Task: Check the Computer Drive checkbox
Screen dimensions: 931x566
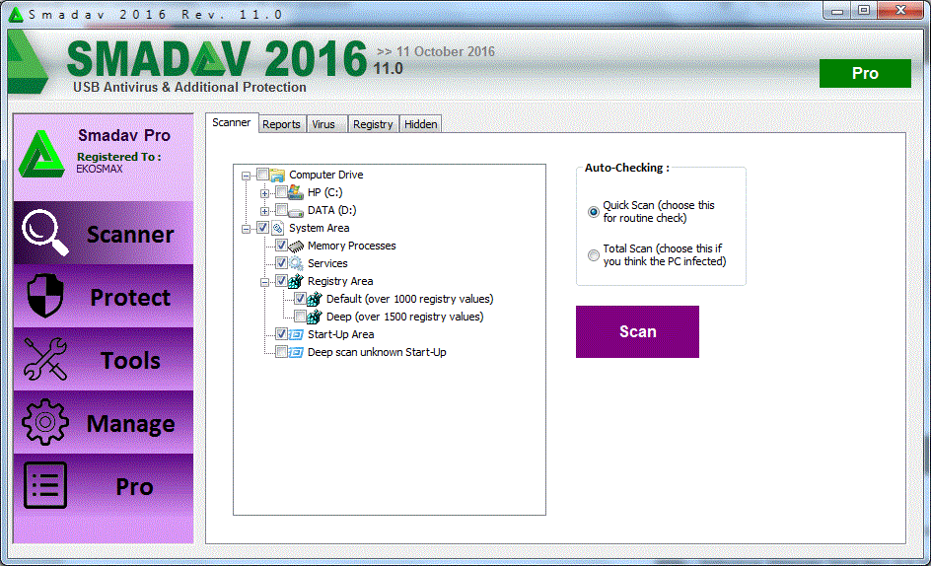Action: pos(262,174)
